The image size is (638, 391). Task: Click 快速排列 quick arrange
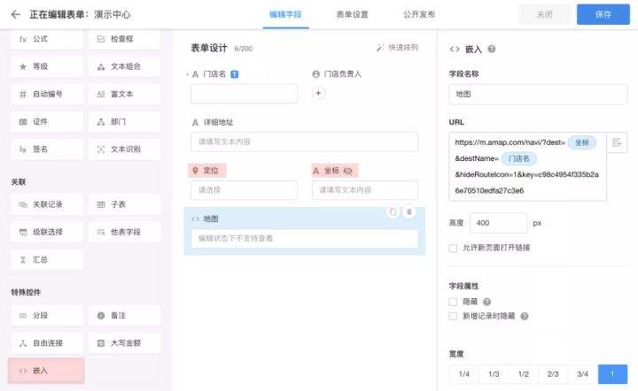(x=398, y=48)
